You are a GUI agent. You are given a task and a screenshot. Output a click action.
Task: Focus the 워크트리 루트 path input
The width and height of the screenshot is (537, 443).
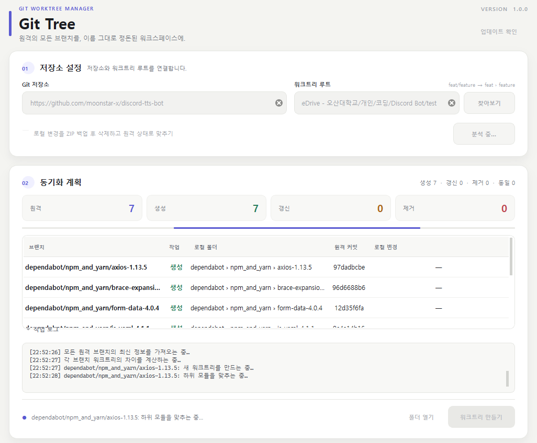376,103
